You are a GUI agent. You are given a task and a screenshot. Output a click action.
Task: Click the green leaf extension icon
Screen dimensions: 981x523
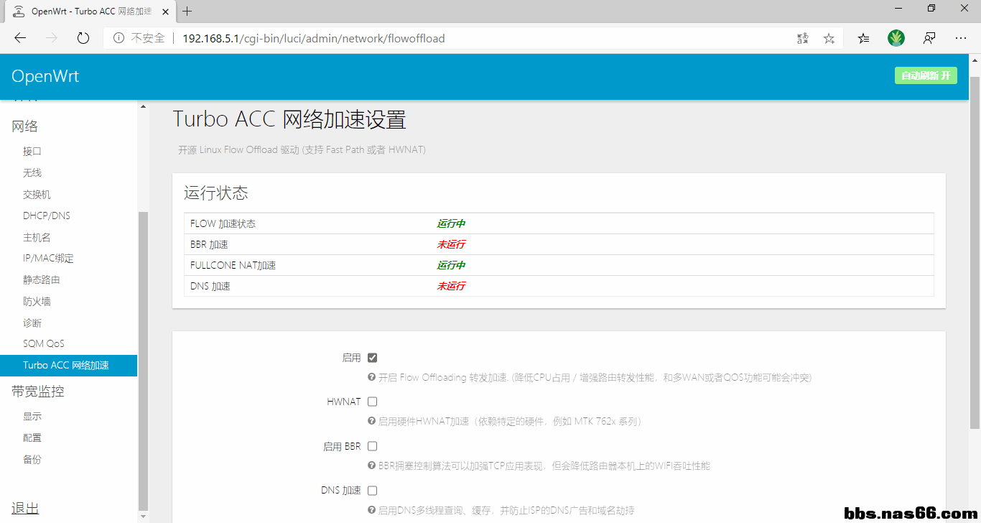click(896, 38)
